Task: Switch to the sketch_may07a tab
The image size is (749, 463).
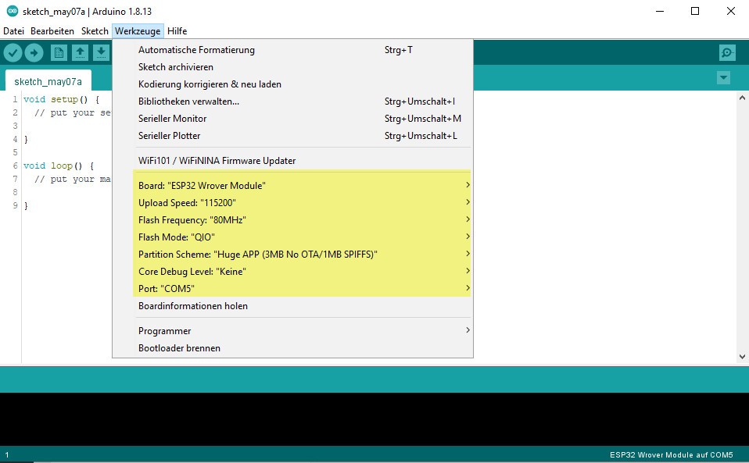Action: coord(48,81)
